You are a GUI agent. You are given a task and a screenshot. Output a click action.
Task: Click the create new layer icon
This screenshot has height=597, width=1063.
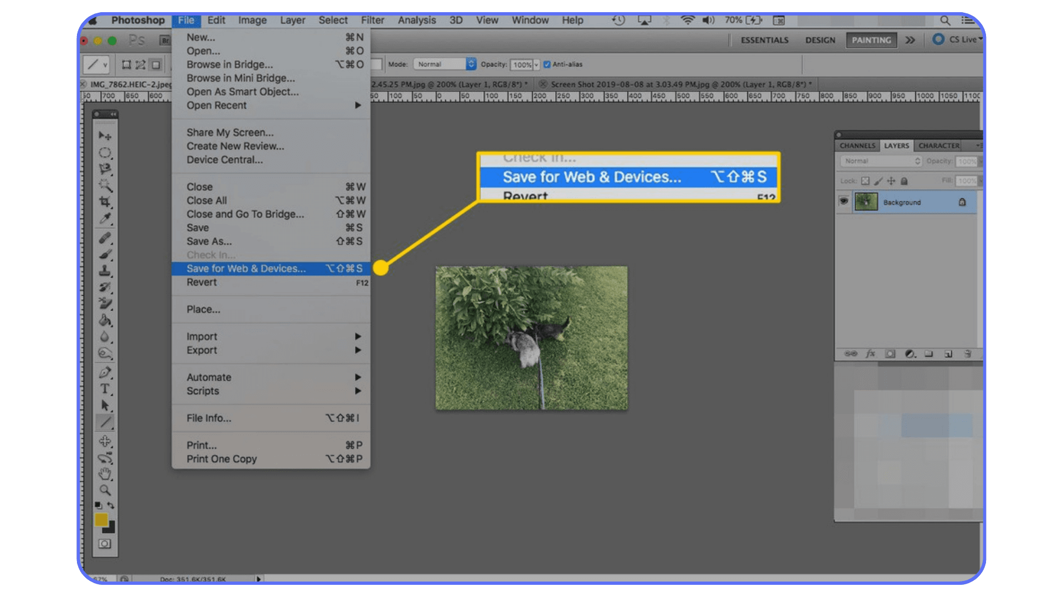[948, 354]
